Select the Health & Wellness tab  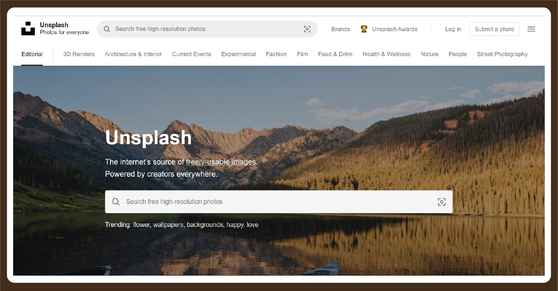coord(387,54)
